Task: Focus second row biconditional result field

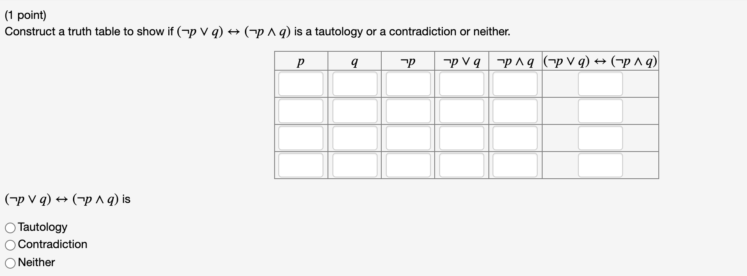Action: (600, 111)
